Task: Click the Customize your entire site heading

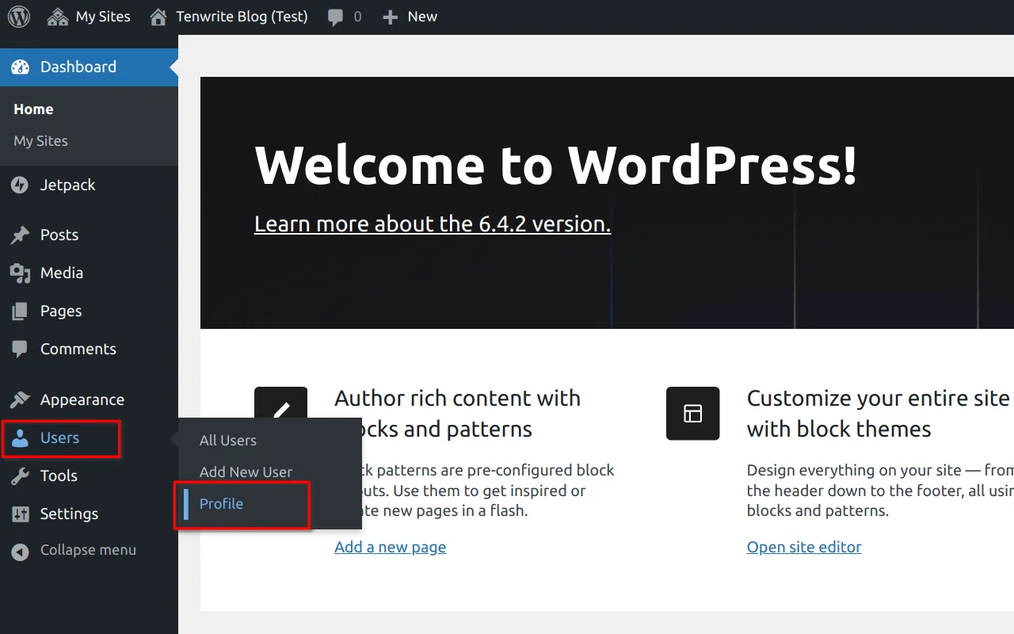Action: point(879,414)
